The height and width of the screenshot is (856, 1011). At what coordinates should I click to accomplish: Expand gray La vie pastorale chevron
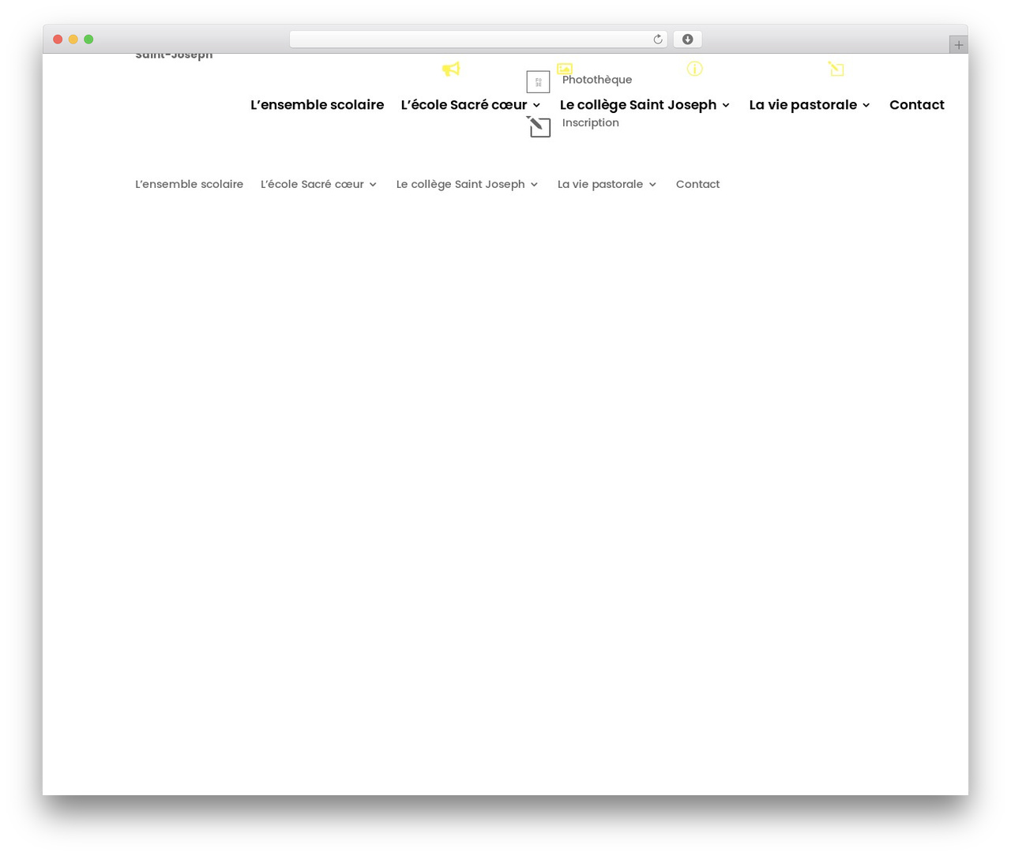click(652, 185)
